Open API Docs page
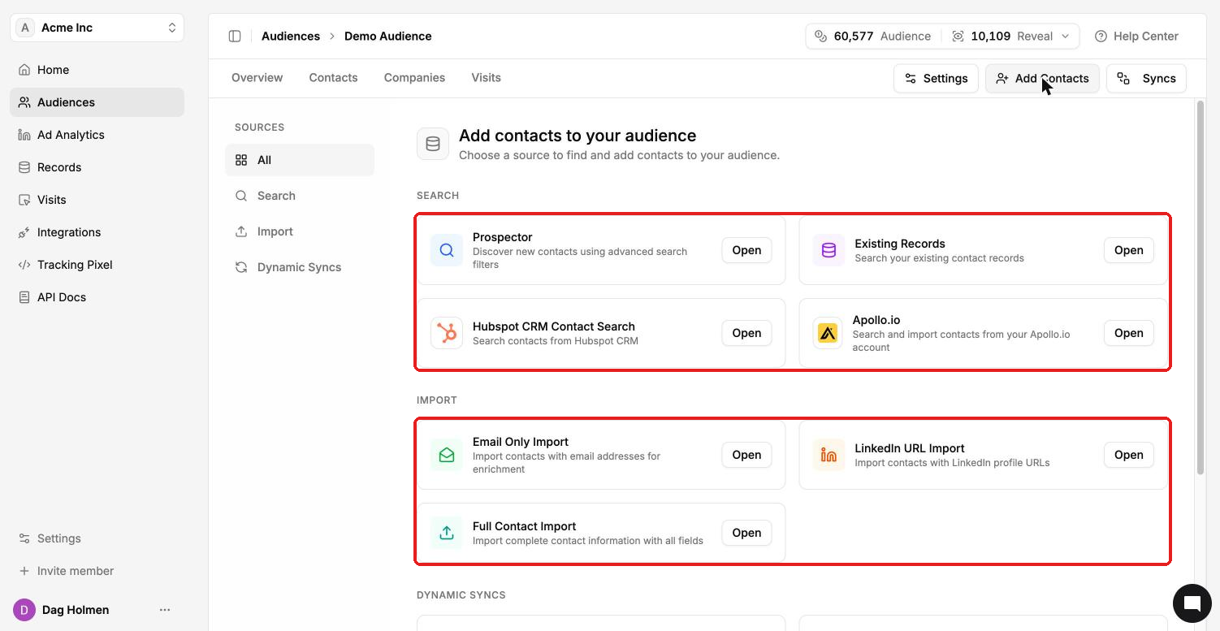Image resolution: width=1220 pixels, height=631 pixels. (97, 297)
